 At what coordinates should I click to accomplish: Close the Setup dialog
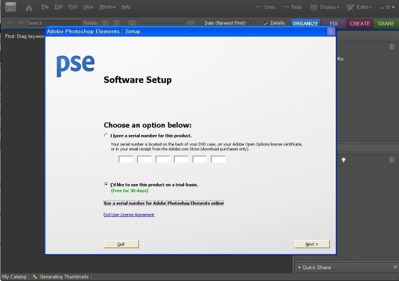click(331, 32)
